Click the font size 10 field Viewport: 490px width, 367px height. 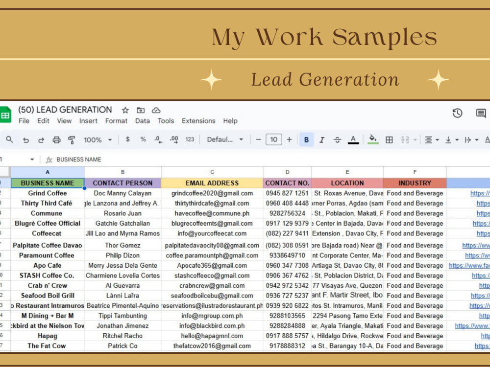(x=274, y=139)
